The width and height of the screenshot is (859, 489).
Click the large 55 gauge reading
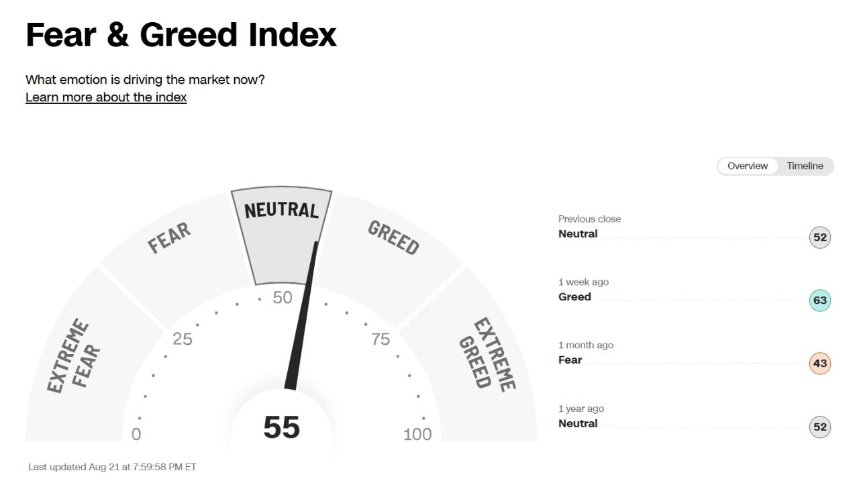(x=282, y=427)
